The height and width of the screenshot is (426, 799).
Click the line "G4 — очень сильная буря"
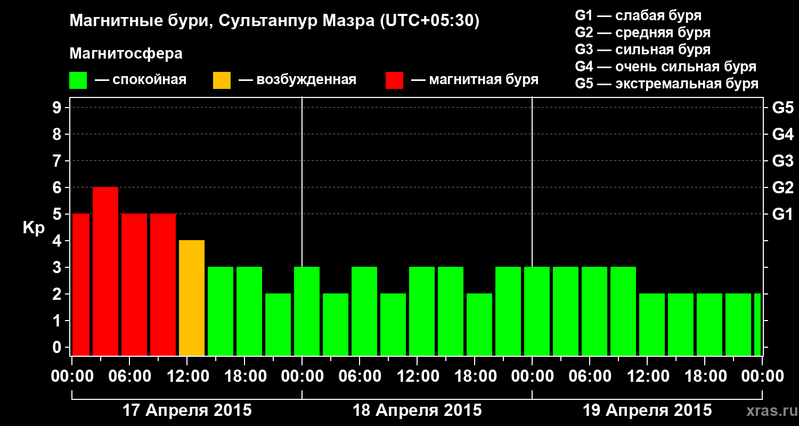pyautogui.click(x=666, y=67)
